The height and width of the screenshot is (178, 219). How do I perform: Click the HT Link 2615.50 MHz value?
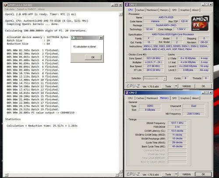coord(153,70)
